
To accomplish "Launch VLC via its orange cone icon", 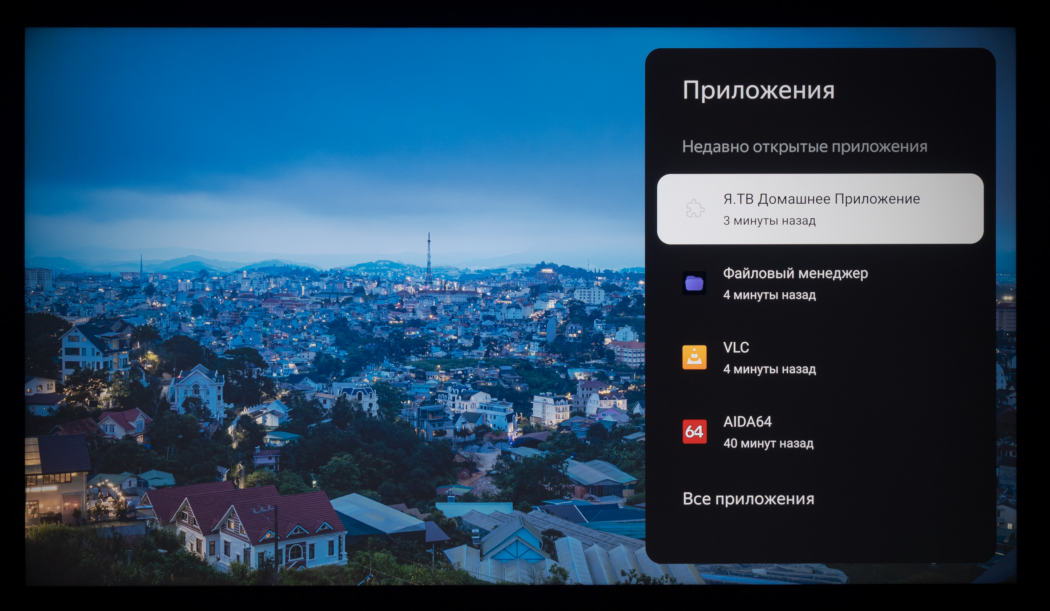I will 694,357.
